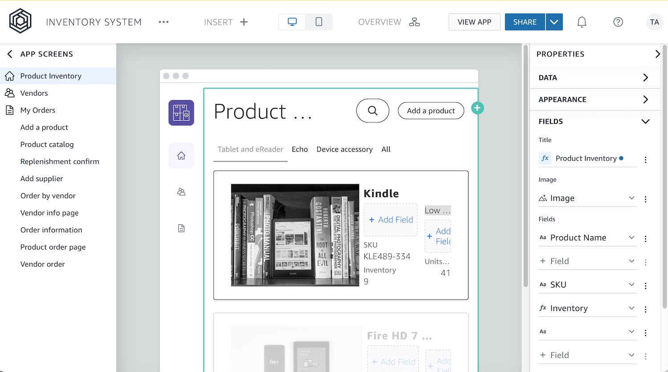The width and height of the screenshot is (668, 372).
Task: Open the Product Name field dropdown
Action: pyautogui.click(x=631, y=238)
